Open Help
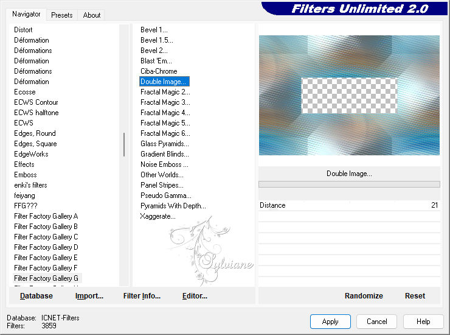Screen dimensions: 450x335 click(x=423, y=322)
